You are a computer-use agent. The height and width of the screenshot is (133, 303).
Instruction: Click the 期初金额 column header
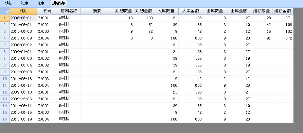[x=144, y=11]
